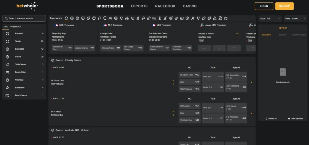This screenshot has width=309, height=145.
Task: Click the LOGIN button
Action: [x=264, y=6]
